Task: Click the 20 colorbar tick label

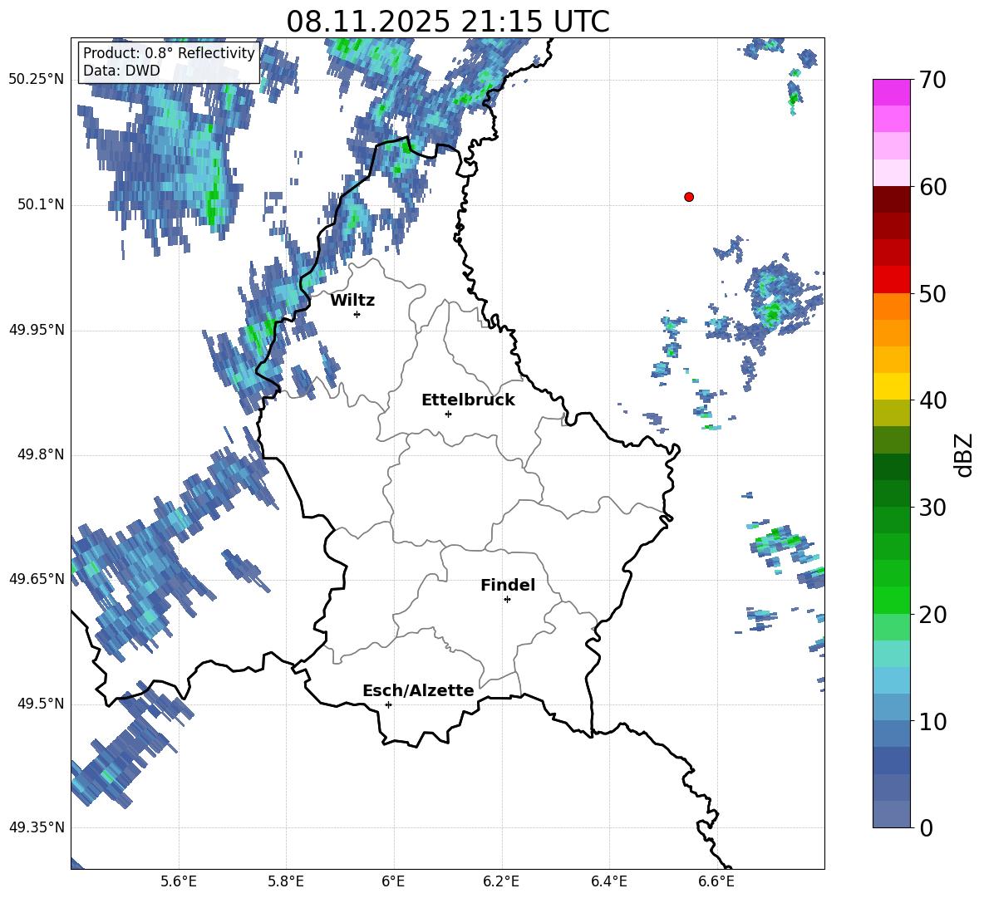Action: pos(932,614)
